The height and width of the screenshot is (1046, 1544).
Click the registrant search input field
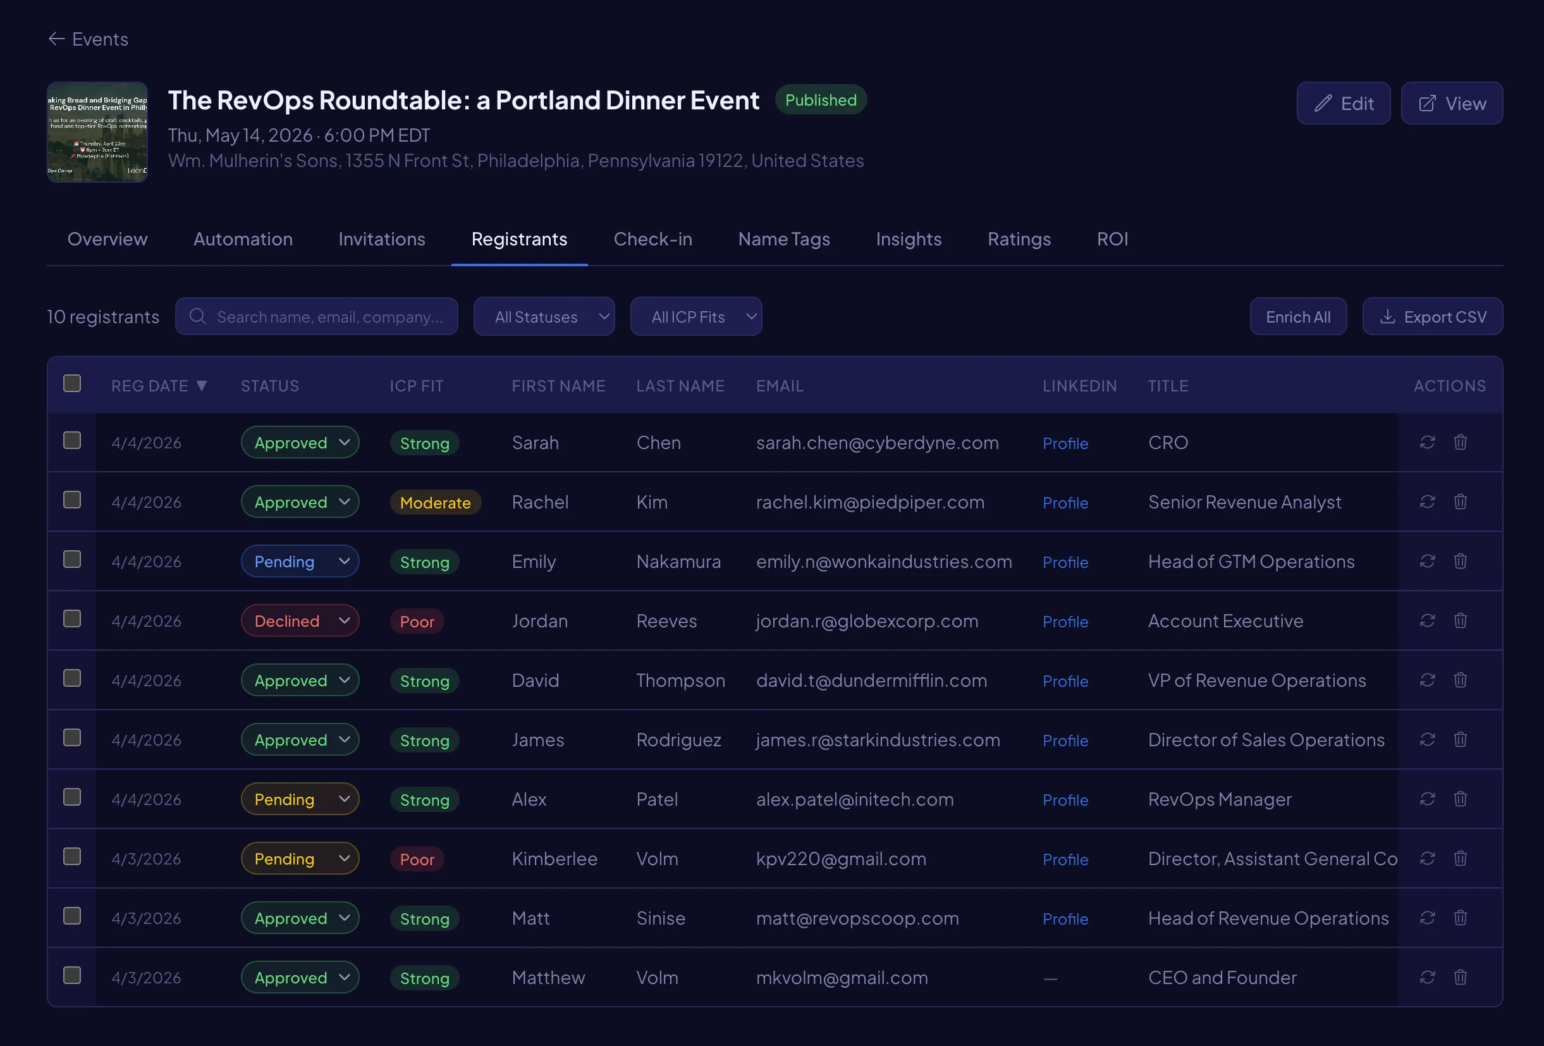326,316
